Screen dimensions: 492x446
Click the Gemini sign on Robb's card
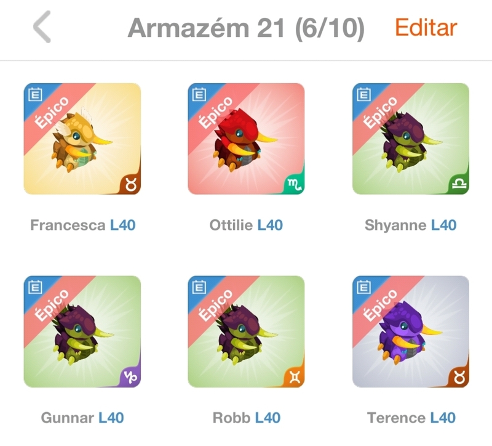click(295, 378)
